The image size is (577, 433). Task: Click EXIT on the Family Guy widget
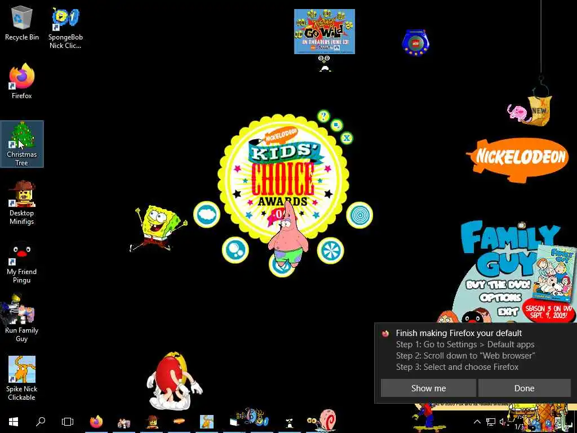point(508,312)
